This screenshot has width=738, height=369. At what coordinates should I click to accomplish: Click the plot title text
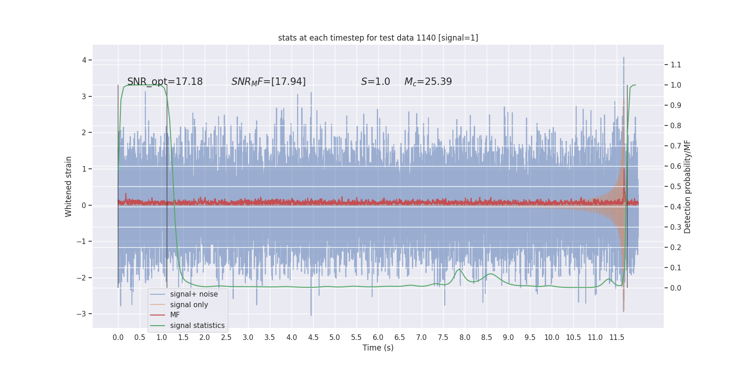(378, 38)
